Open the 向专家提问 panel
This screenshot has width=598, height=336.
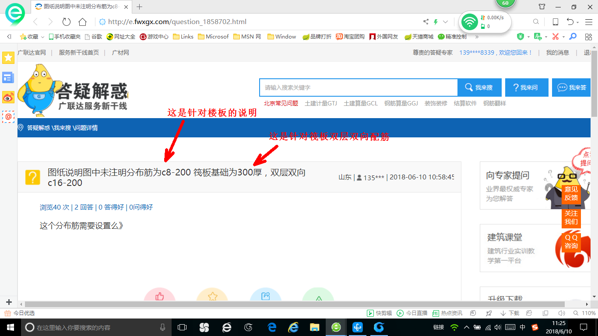coord(535,185)
